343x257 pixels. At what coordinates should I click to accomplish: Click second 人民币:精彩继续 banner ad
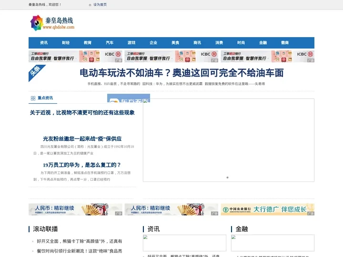coord(171,209)
